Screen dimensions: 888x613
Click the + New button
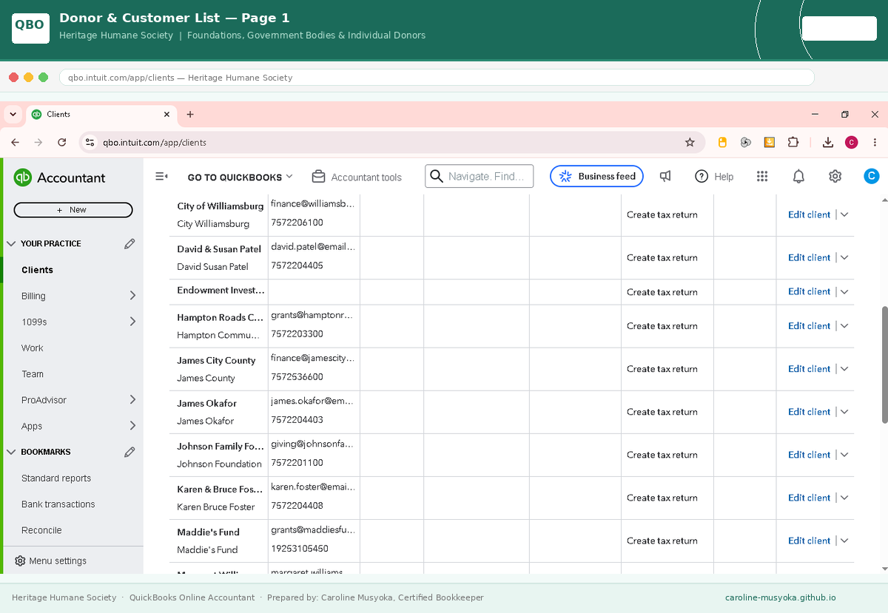[73, 210]
